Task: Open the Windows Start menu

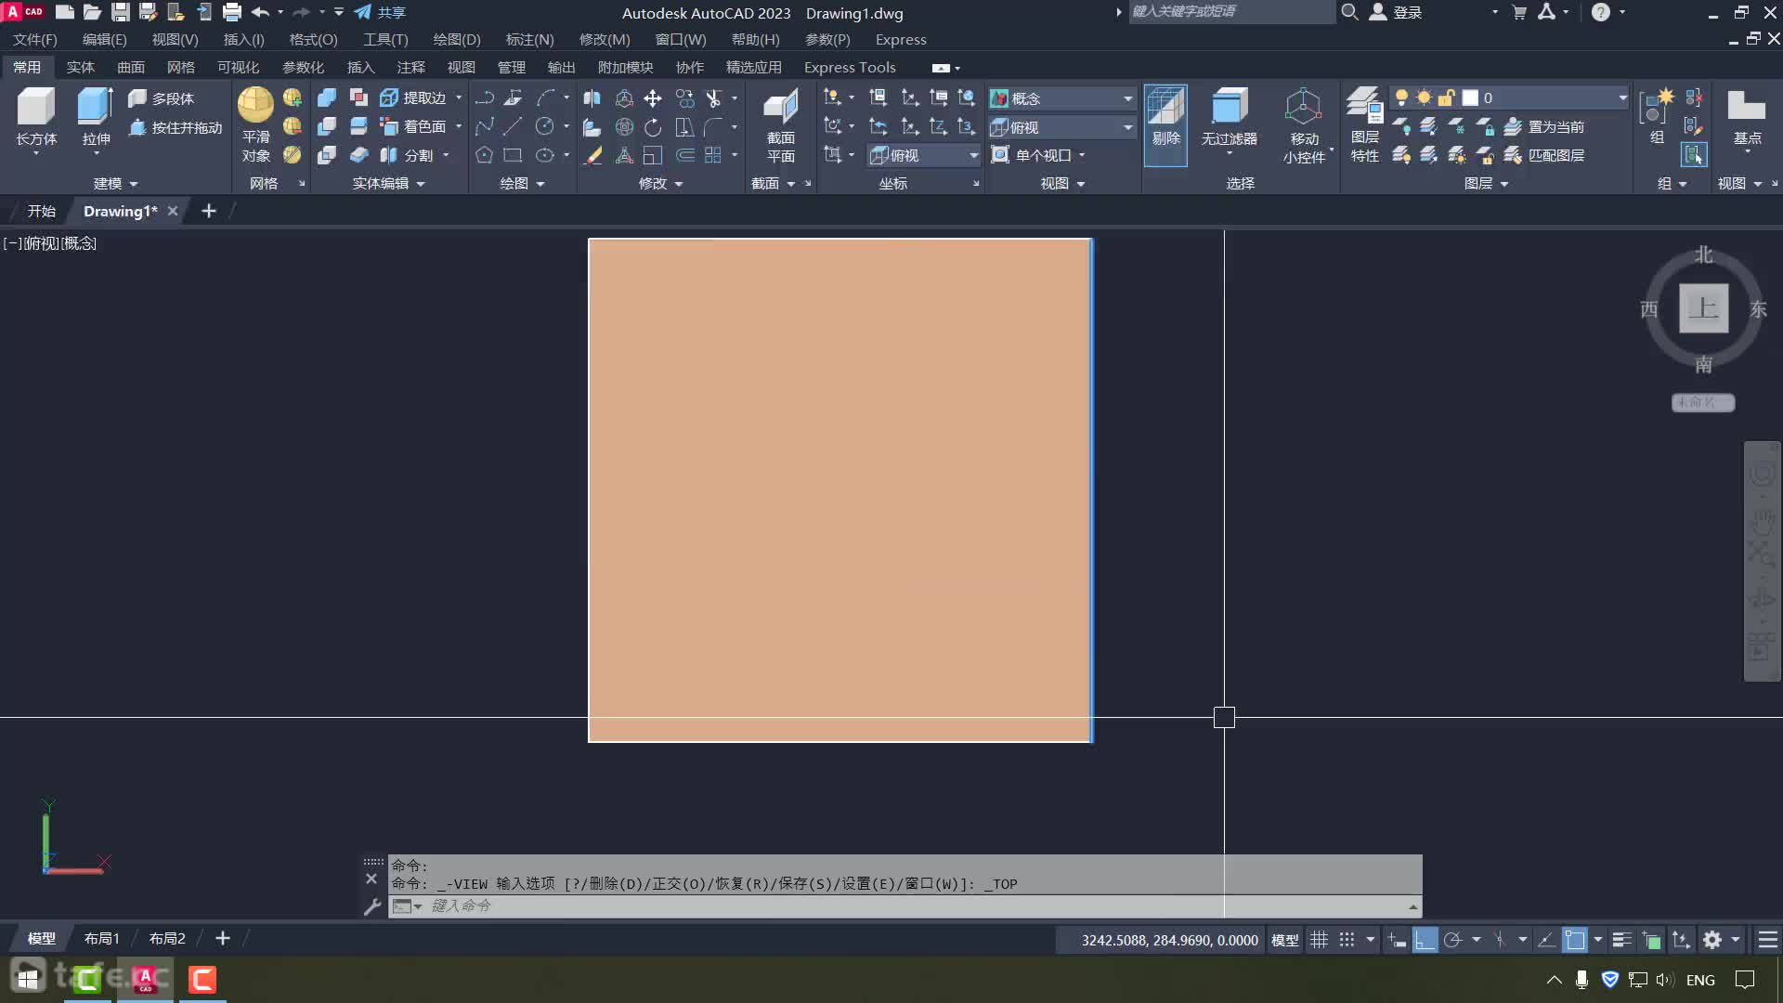Action: pos(28,979)
